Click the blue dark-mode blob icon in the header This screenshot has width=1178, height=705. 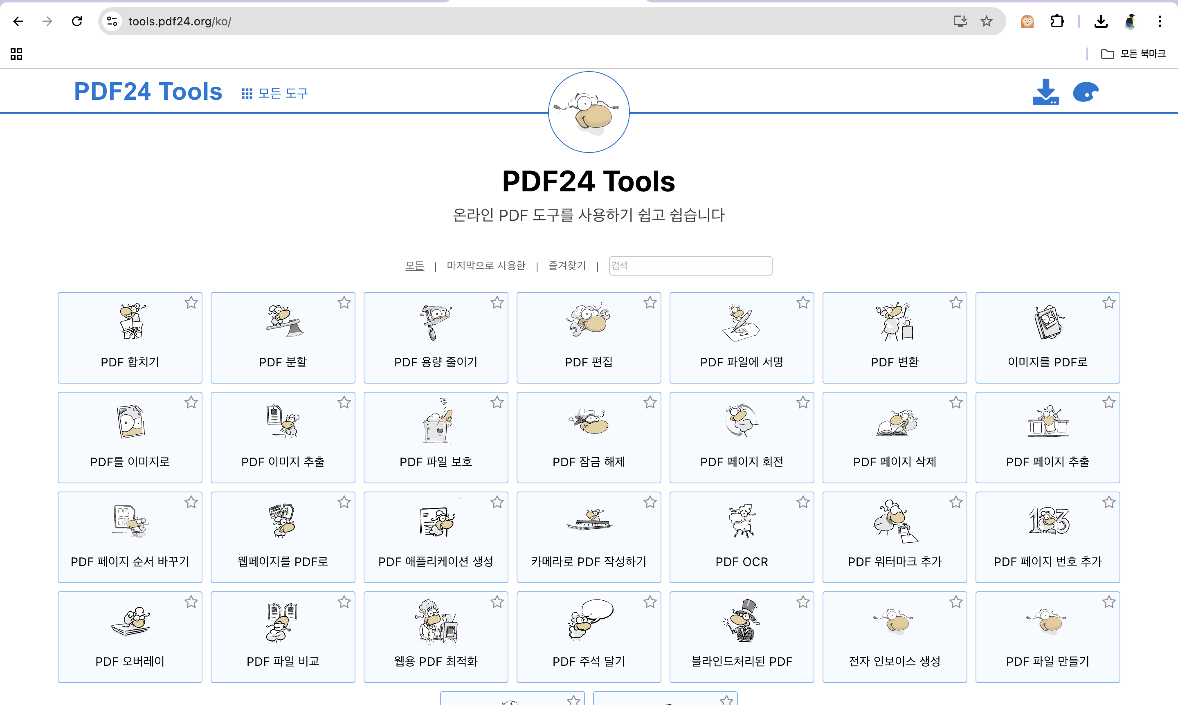tap(1085, 92)
